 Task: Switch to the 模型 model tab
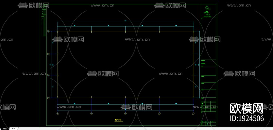5,129
